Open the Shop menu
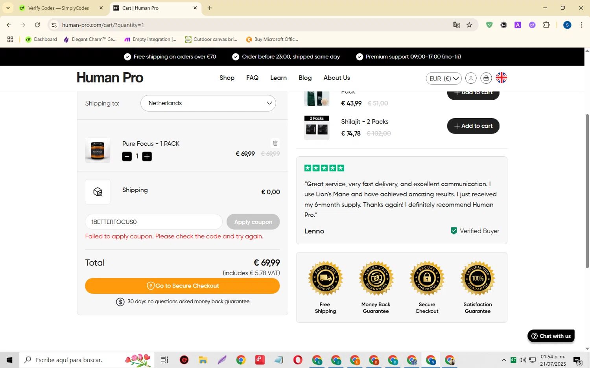This screenshot has width=590, height=368. [x=227, y=78]
